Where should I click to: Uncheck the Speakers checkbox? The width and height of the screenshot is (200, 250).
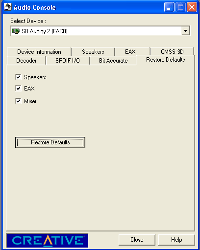18,77
